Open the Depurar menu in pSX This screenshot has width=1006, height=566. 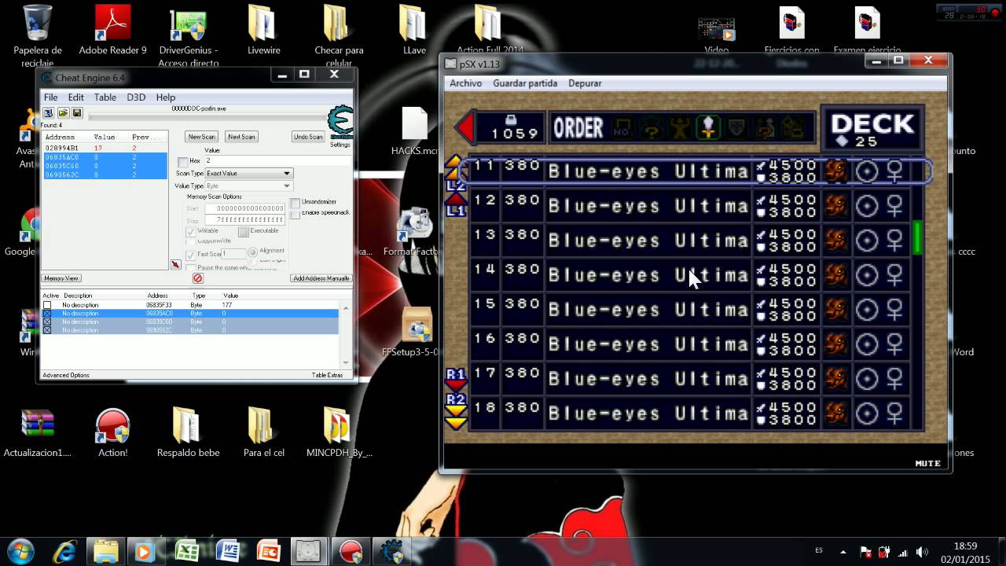585,83
